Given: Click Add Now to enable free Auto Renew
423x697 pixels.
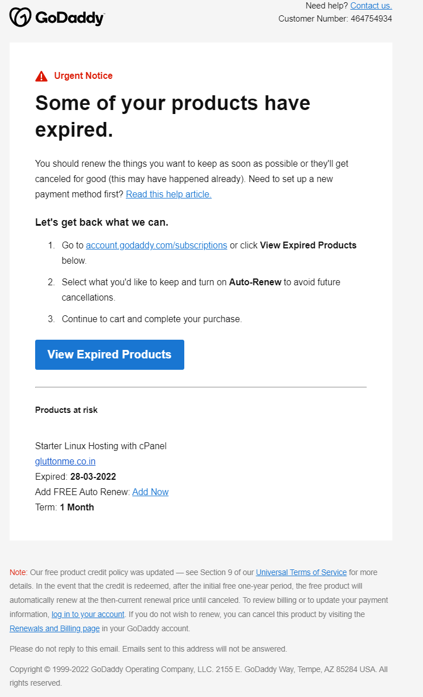Looking at the screenshot, I should click(150, 492).
